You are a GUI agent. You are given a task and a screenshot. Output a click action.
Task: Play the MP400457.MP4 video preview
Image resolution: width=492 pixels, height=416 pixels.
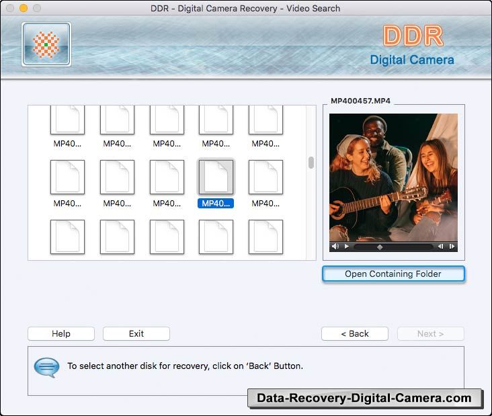click(346, 246)
